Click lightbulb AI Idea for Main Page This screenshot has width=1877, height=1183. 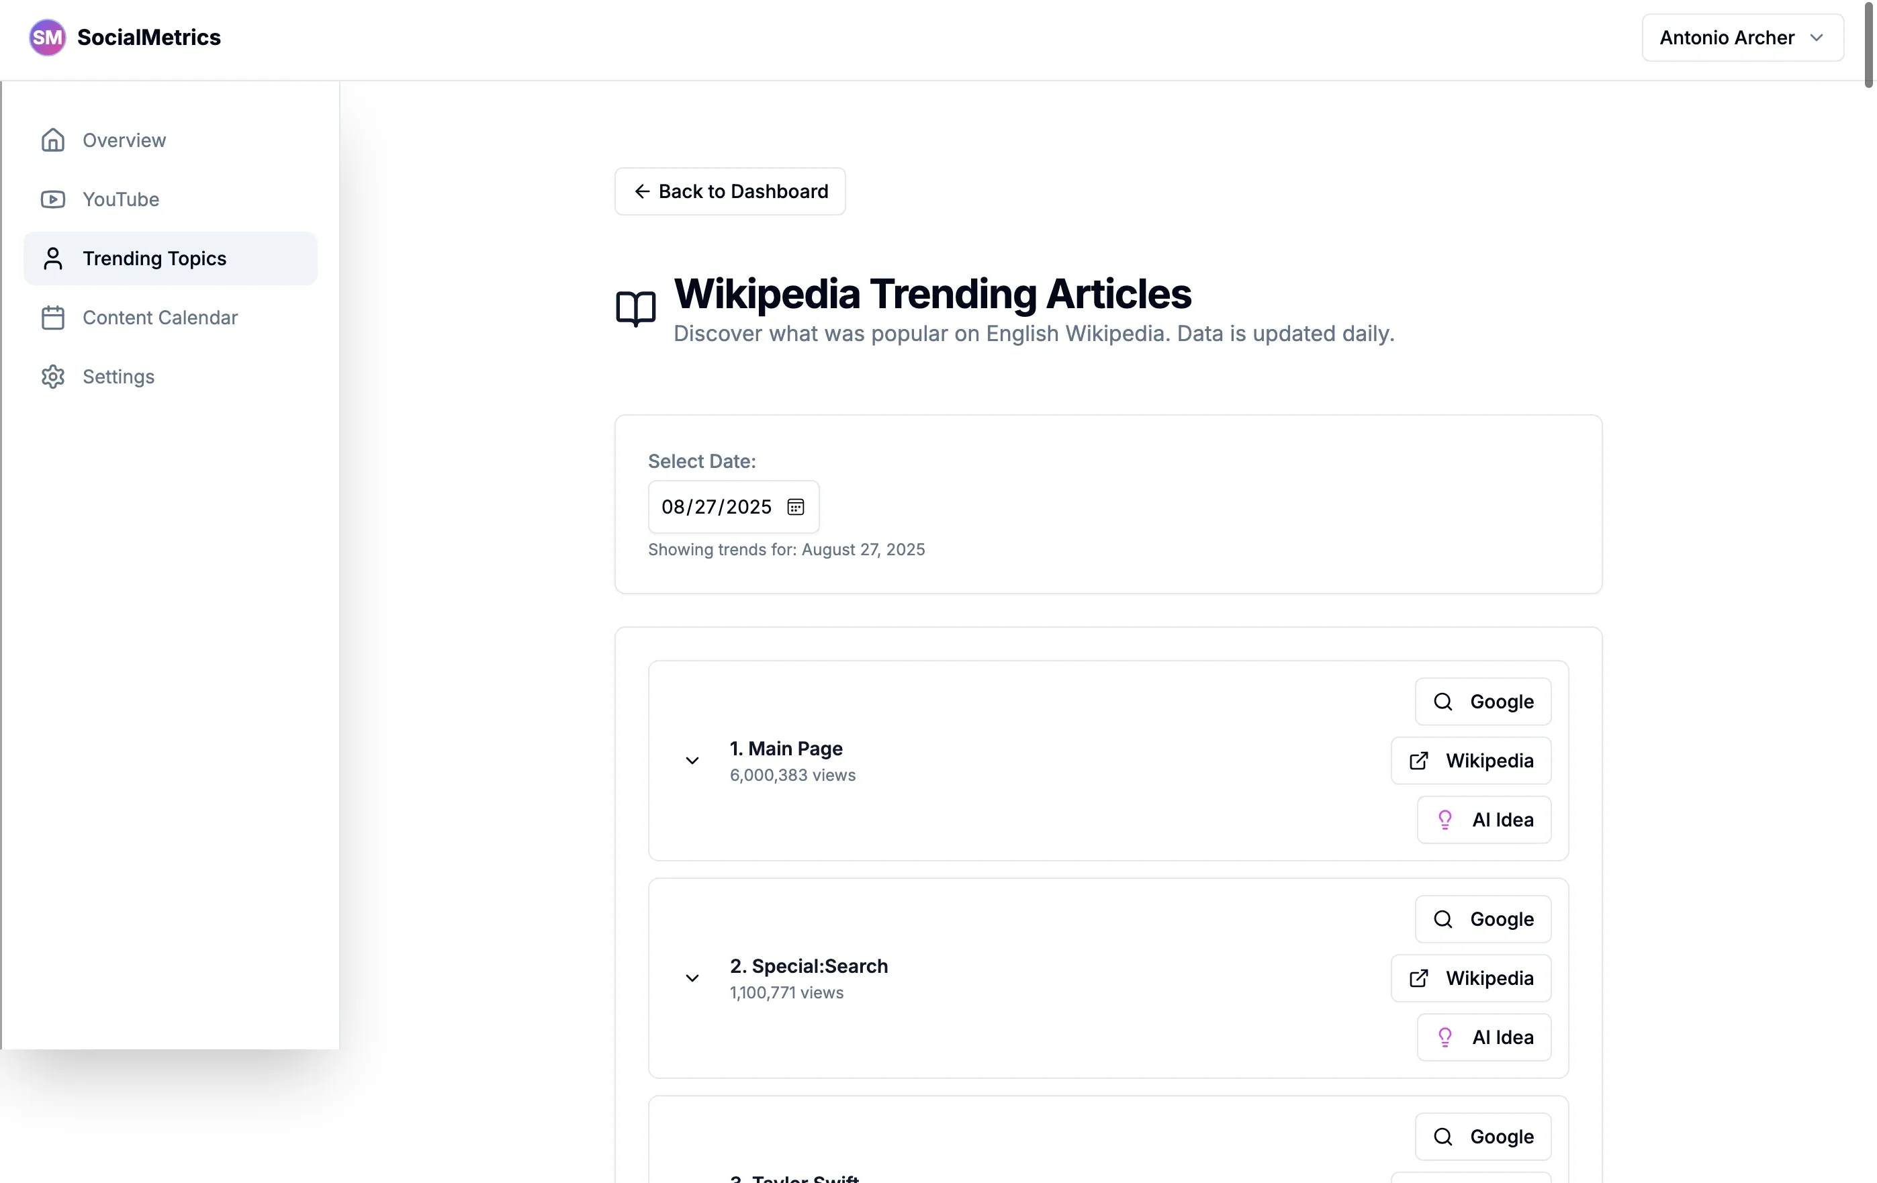point(1483,820)
